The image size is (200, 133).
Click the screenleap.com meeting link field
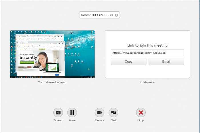147,53
